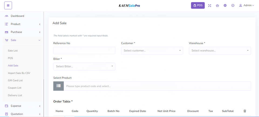The width and height of the screenshot is (259, 117).
Task: Open Dashboard from the sidebar
Action: coord(17,16)
